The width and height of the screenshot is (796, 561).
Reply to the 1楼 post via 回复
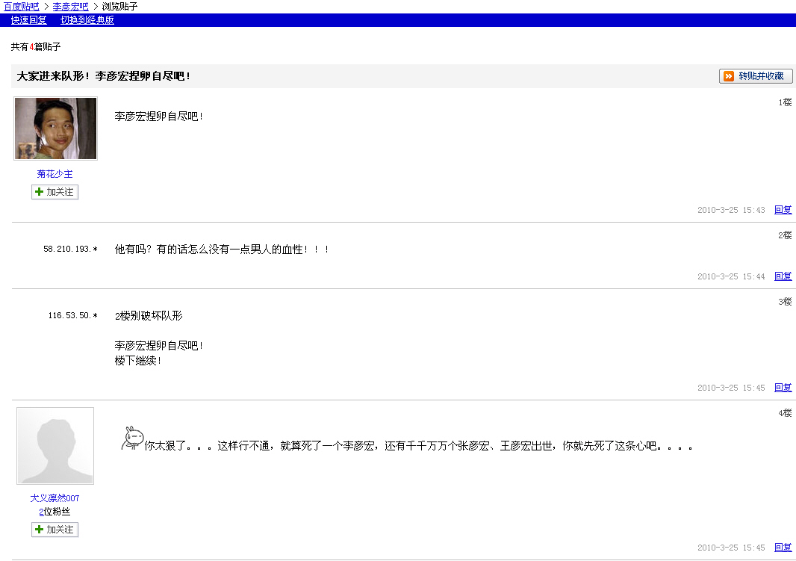[783, 210]
